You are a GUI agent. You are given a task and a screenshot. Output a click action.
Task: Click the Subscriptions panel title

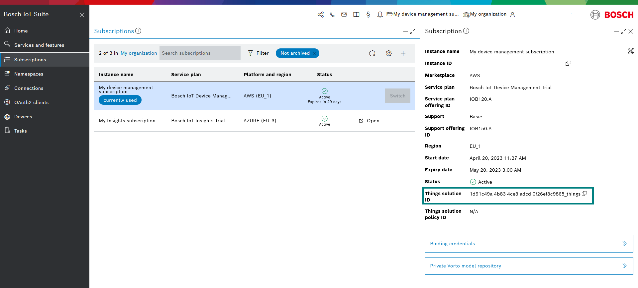click(114, 31)
